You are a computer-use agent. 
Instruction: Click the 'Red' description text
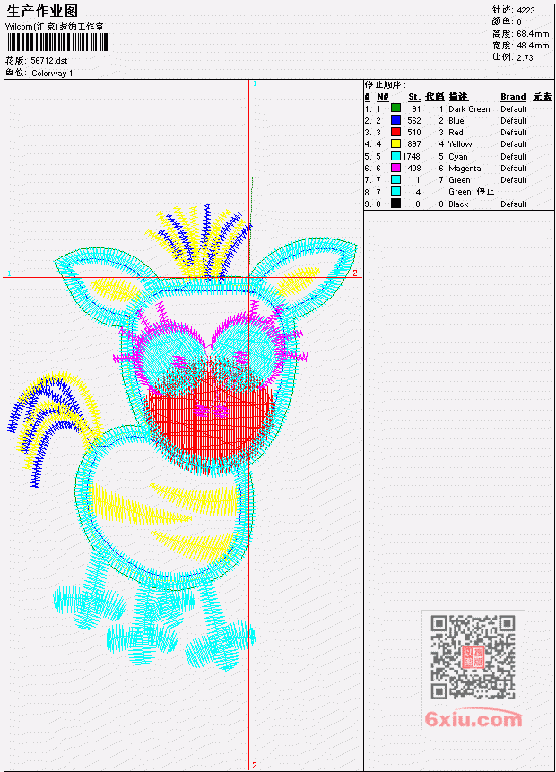[456, 133]
